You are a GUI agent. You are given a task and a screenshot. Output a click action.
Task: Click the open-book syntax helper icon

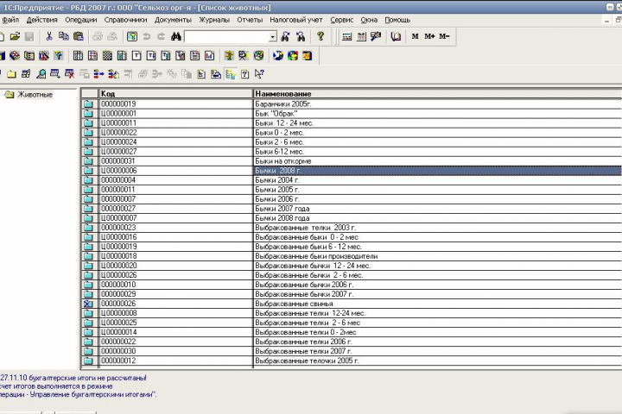click(x=396, y=36)
